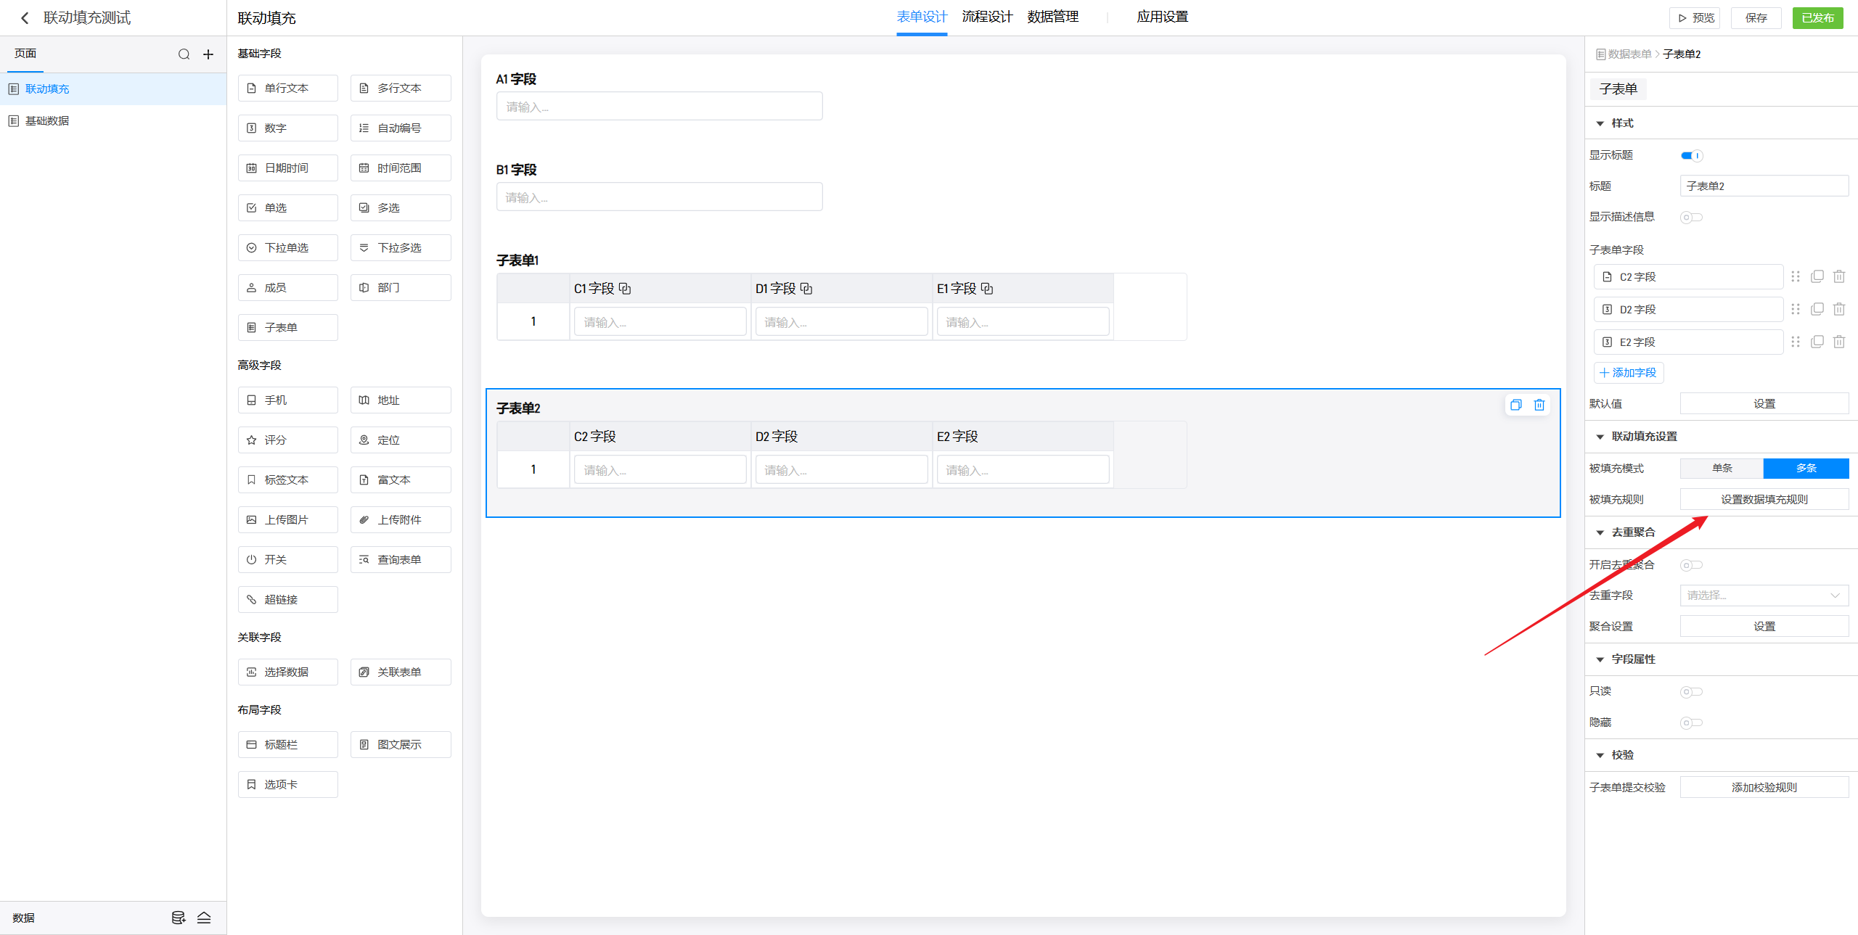Image resolution: width=1858 pixels, height=935 pixels.
Task: Collapse the 样式 section
Action: (x=1600, y=123)
